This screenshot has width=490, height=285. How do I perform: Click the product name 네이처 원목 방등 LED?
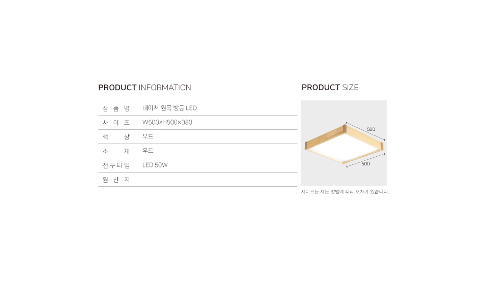pos(169,108)
